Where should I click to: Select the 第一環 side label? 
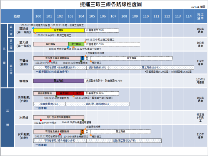coord(11,30)
